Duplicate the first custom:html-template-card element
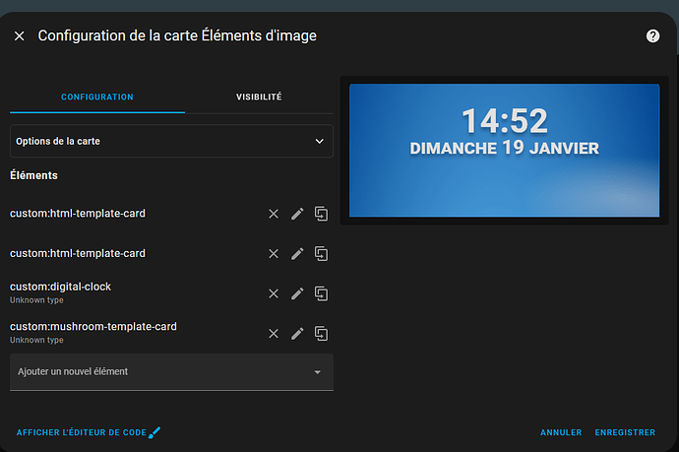Viewport: 679px width, 452px height. click(x=321, y=214)
